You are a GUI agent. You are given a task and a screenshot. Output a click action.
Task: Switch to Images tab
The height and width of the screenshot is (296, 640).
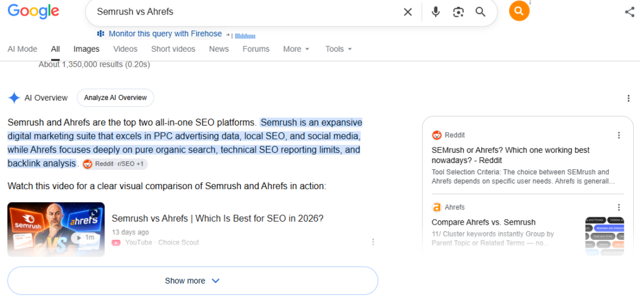pyautogui.click(x=86, y=49)
